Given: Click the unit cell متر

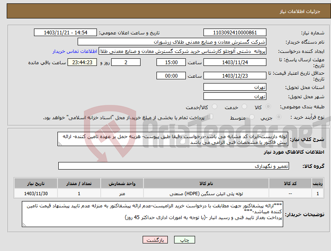Looking at the screenshot, I should [x=122, y=193].
